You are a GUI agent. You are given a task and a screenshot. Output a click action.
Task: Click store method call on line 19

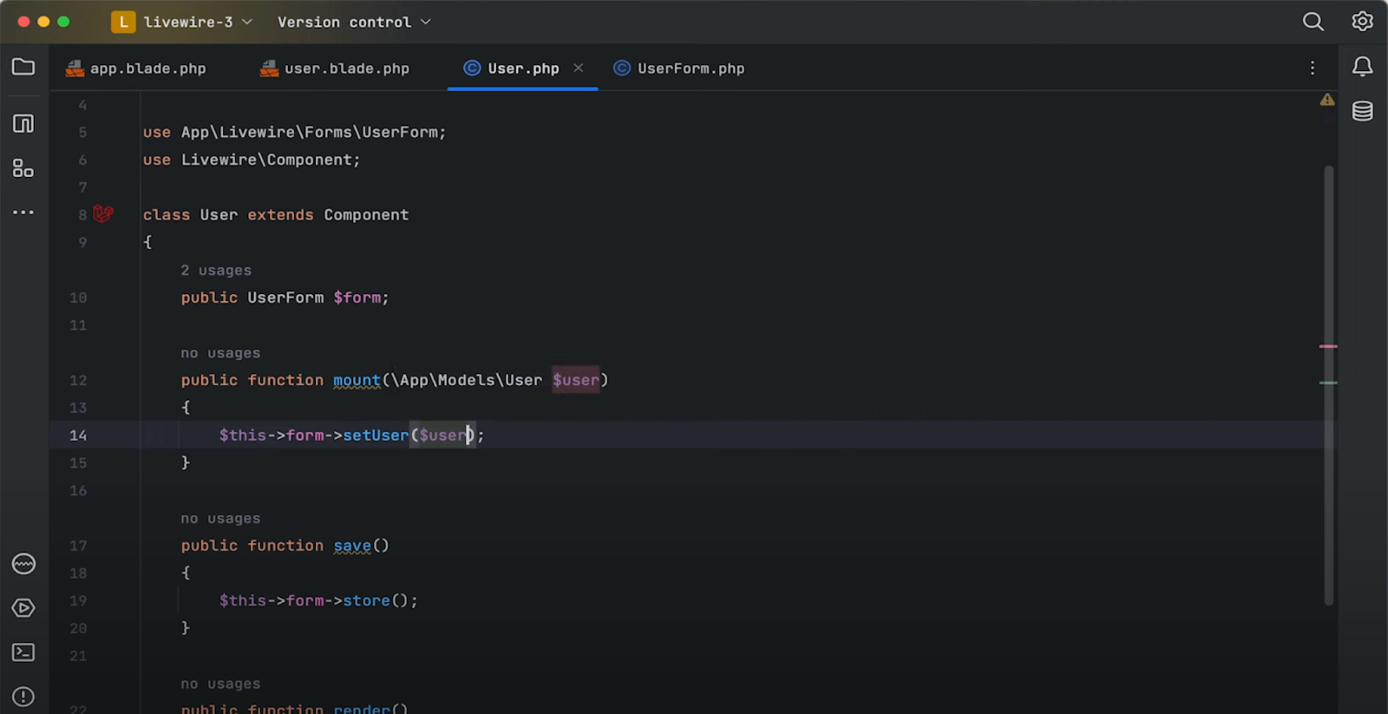(366, 600)
